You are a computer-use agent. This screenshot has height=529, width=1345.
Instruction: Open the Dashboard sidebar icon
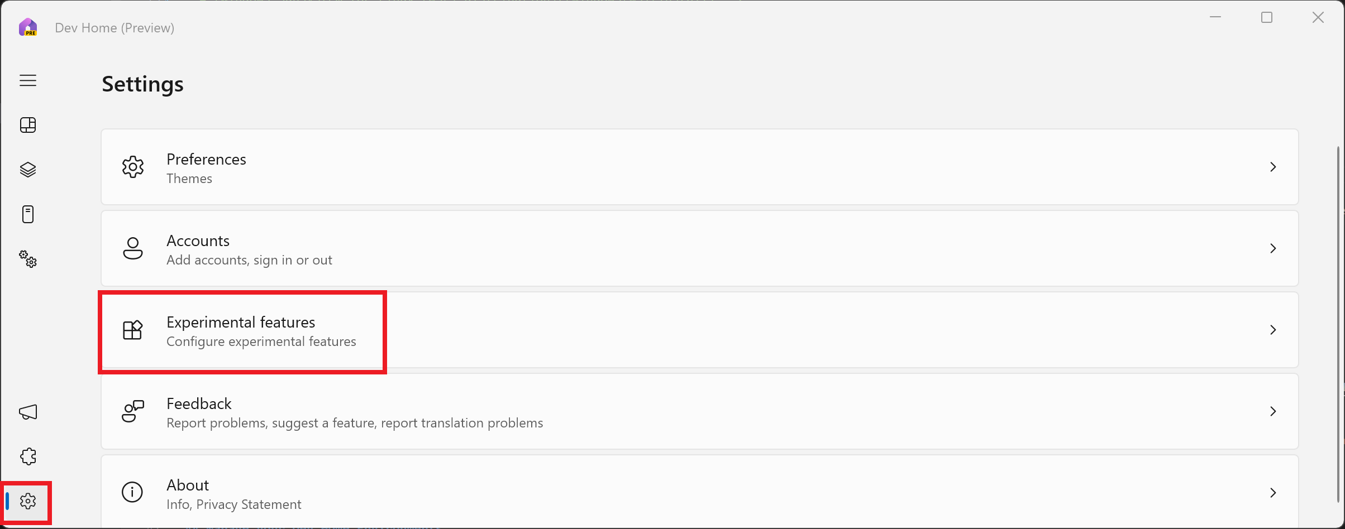click(x=28, y=125)
